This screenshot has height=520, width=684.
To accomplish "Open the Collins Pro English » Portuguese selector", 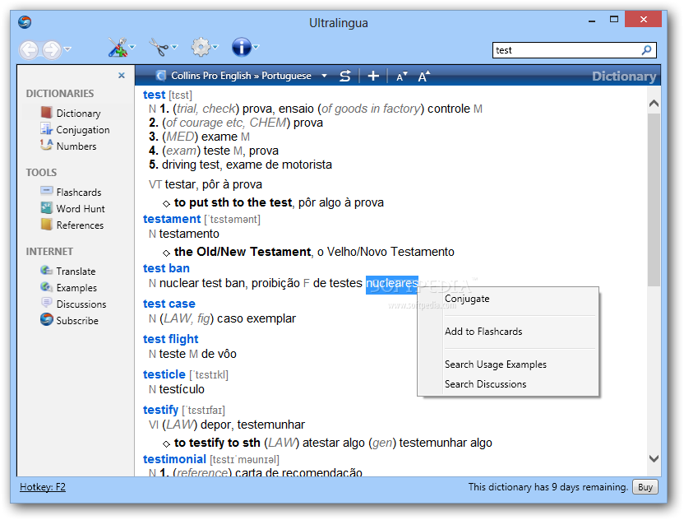I will (x=241, y=76).
